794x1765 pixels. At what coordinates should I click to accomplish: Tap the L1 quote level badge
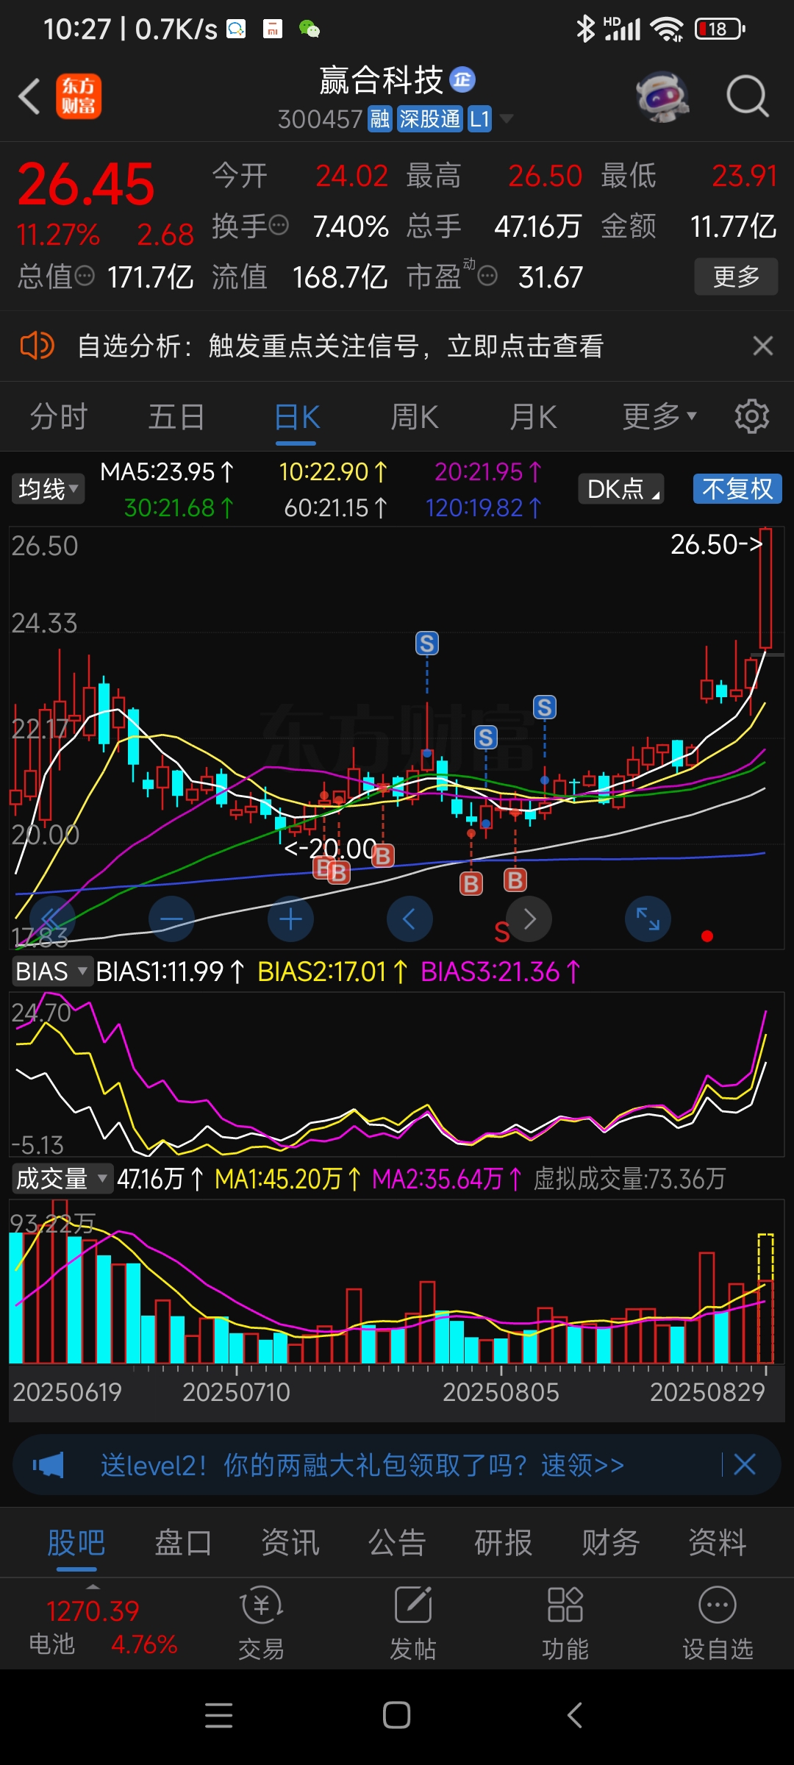(480, 118)
